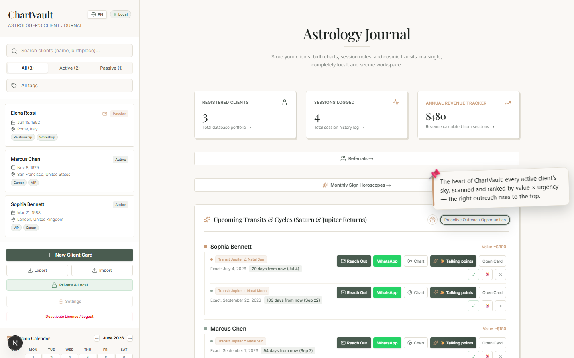Open Sophia Bennett's card in the sidebar
Screen dimensions: 574x358
coord(69,216)
